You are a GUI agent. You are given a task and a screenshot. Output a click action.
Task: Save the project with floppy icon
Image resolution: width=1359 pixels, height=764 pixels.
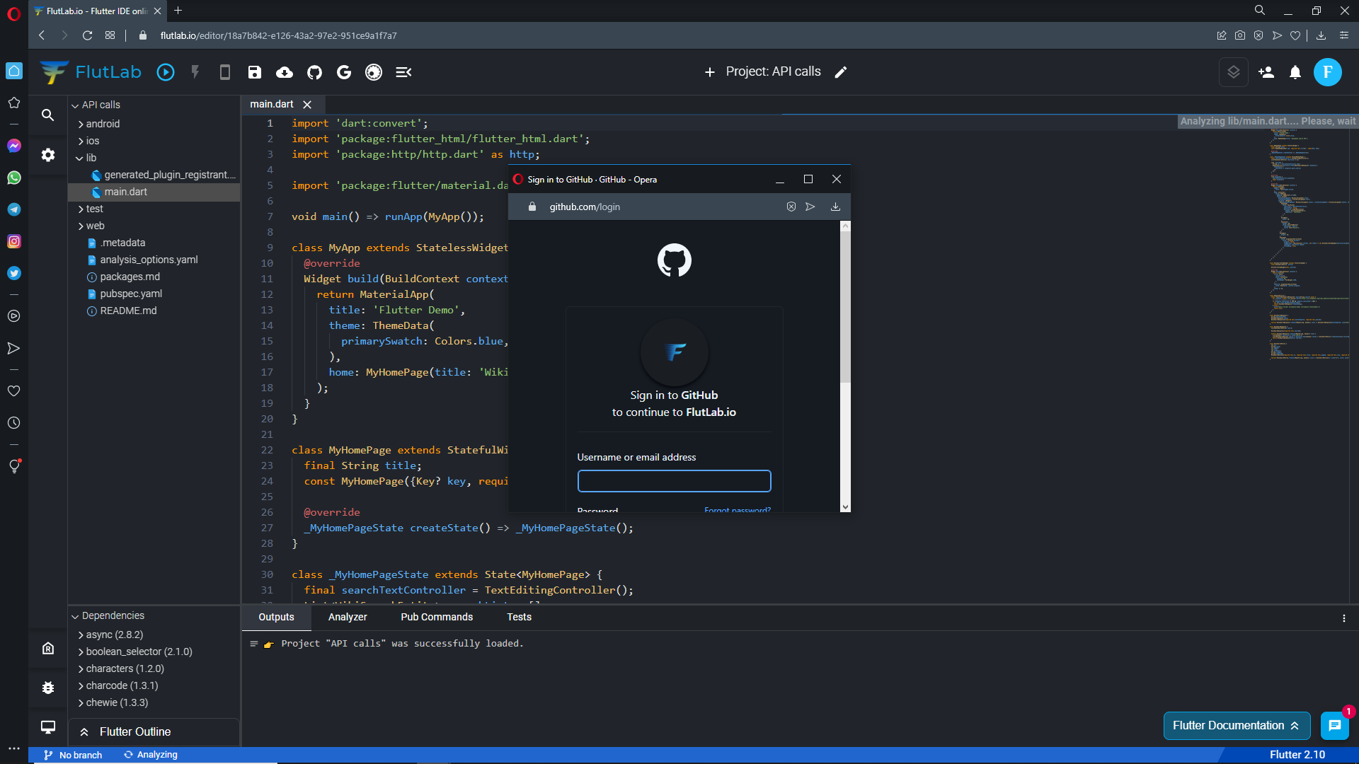pyautogui.click(x=255, y=72)
